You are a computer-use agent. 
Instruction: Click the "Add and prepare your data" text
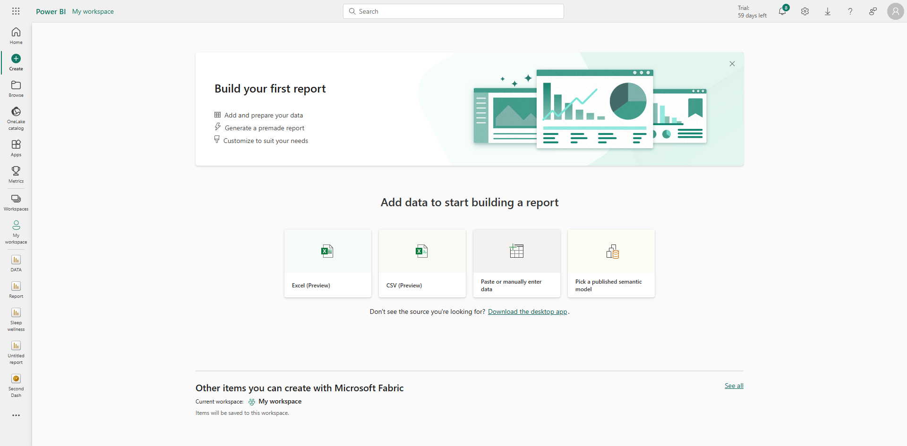click(264, 115)
